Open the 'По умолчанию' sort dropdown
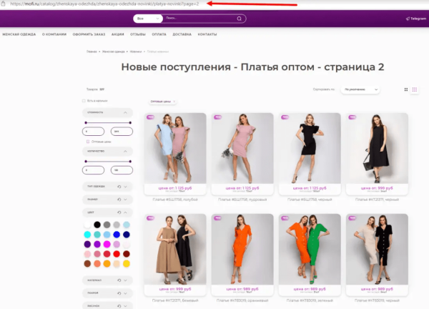Screen dimensions: 429x309 tap(360, 89)
